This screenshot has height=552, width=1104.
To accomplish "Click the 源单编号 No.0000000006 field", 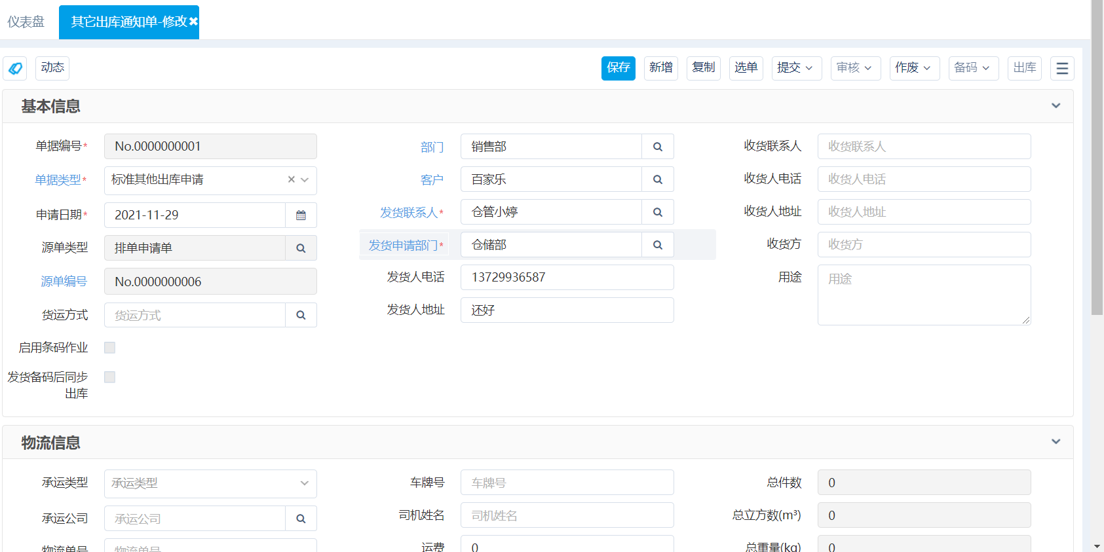I will click(210, 282).
